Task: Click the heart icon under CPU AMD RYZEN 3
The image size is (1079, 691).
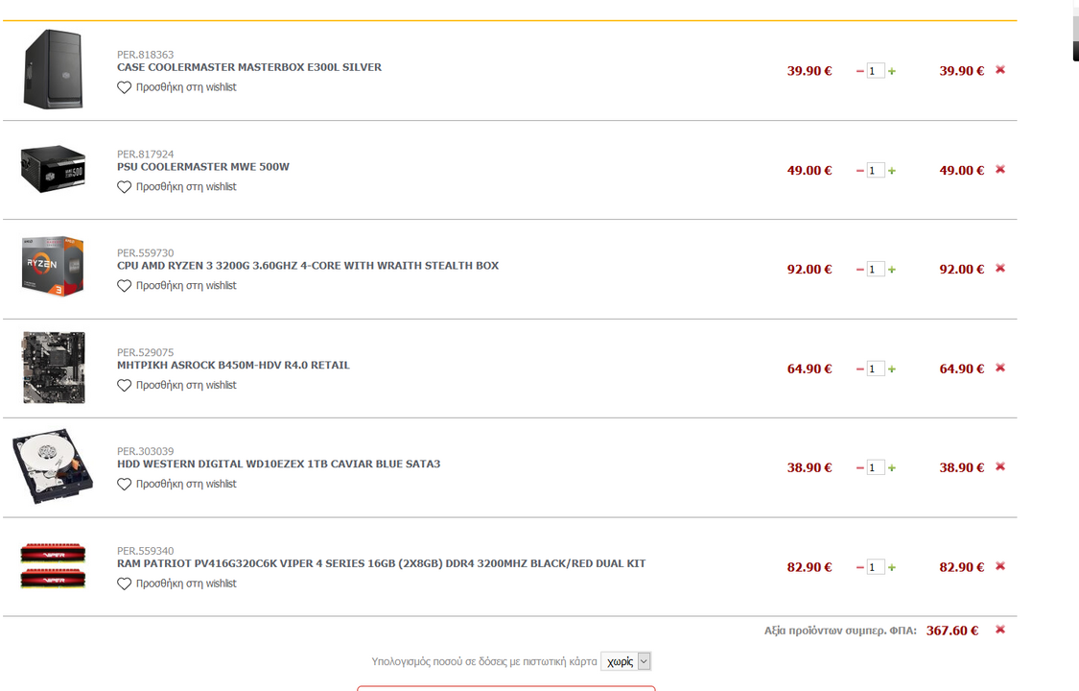Action: point(124,286)
